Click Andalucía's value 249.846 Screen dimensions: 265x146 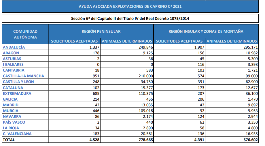click(146, 47)
